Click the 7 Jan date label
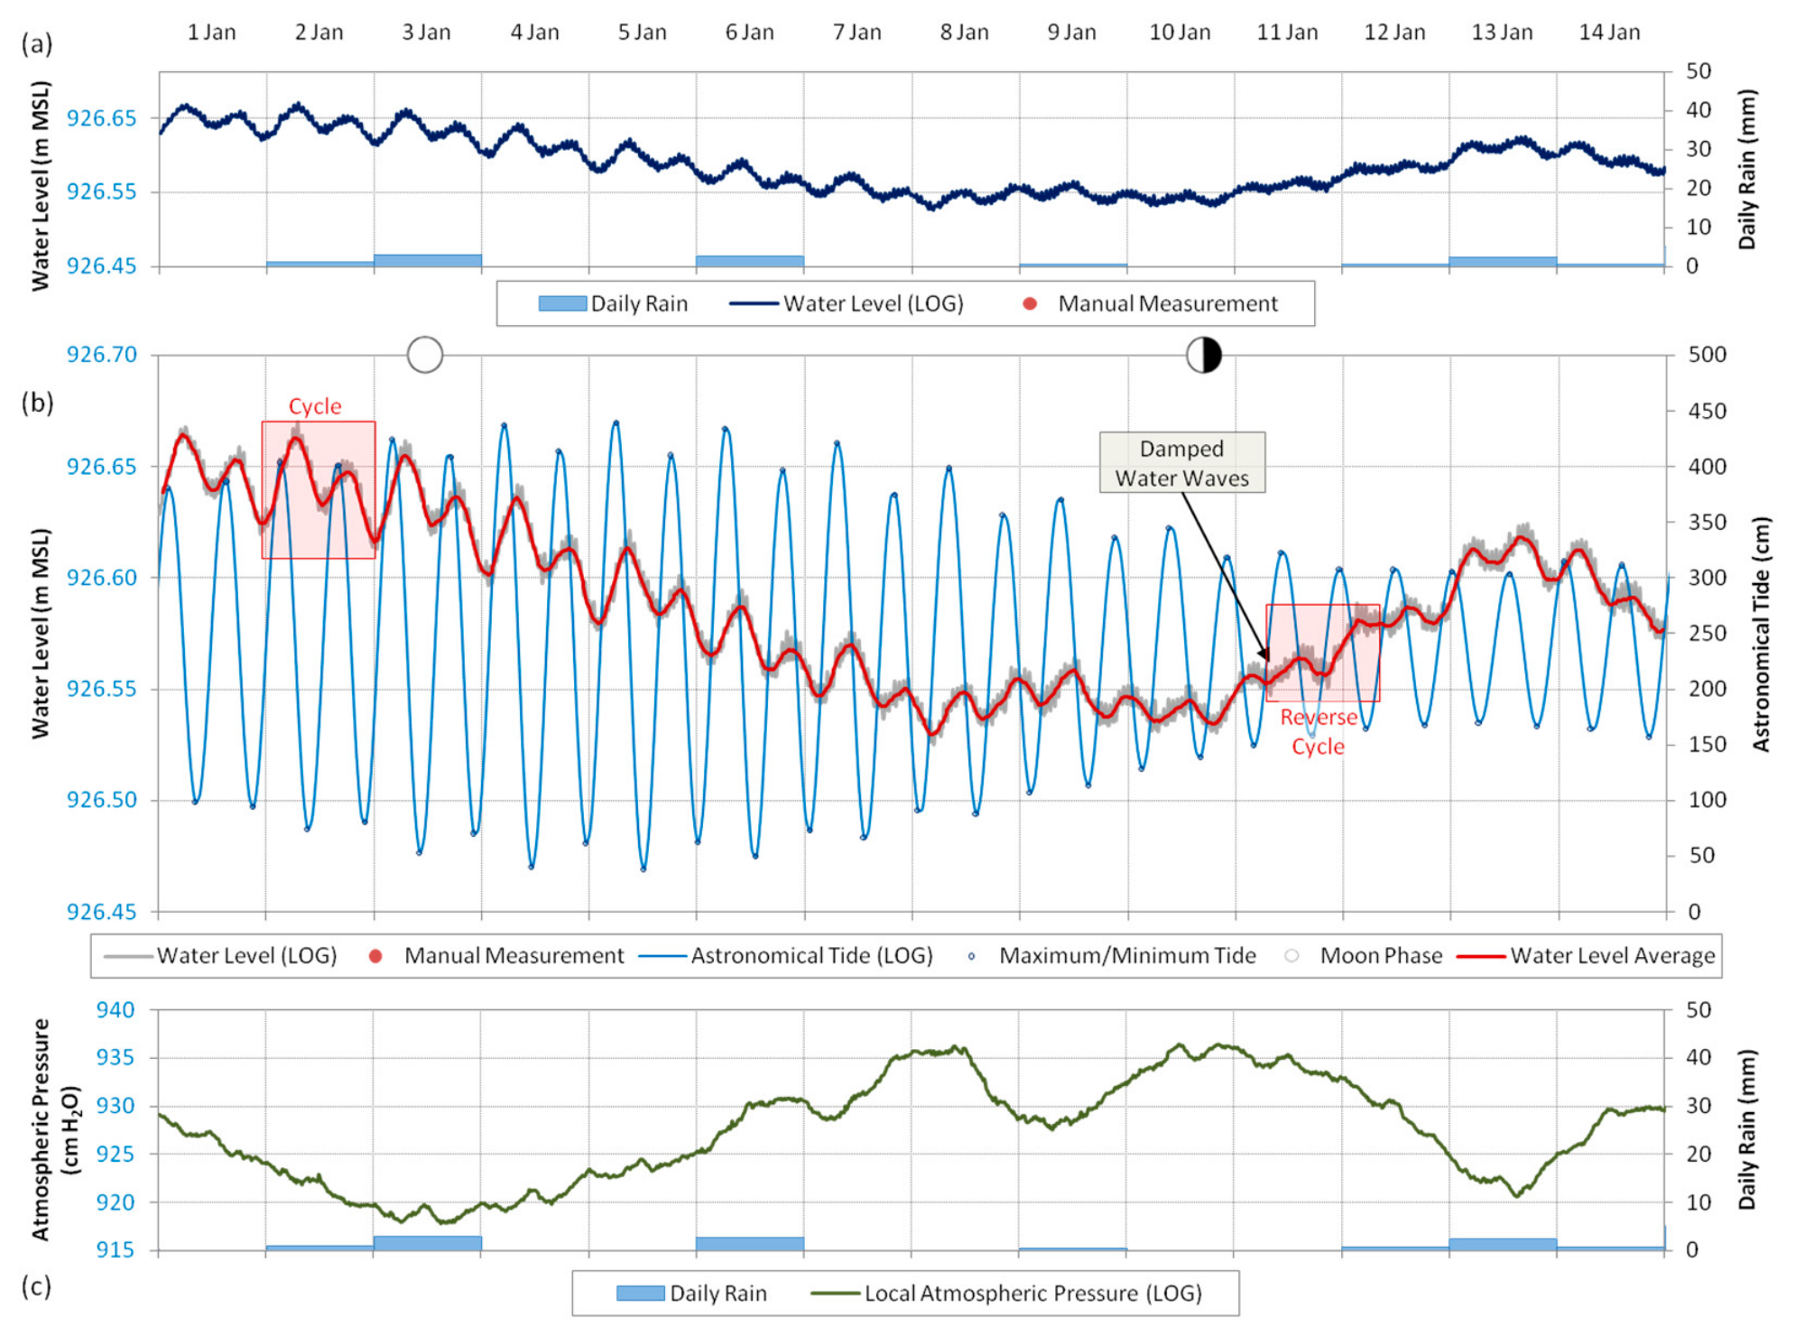Image resolution: width=1796 pixels, height=1337 pixels. (856, 32)
